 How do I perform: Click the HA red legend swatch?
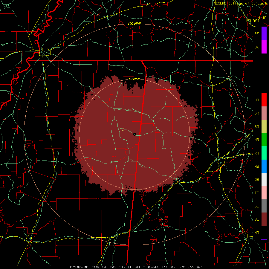click(x=264, y=100)
